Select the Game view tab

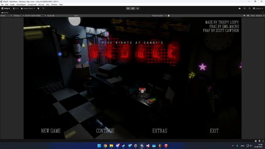tap(5, 13)
